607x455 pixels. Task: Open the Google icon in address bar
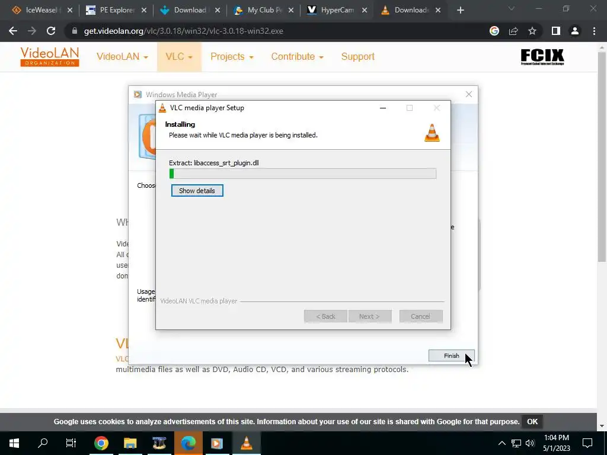[x=494, y=31]
